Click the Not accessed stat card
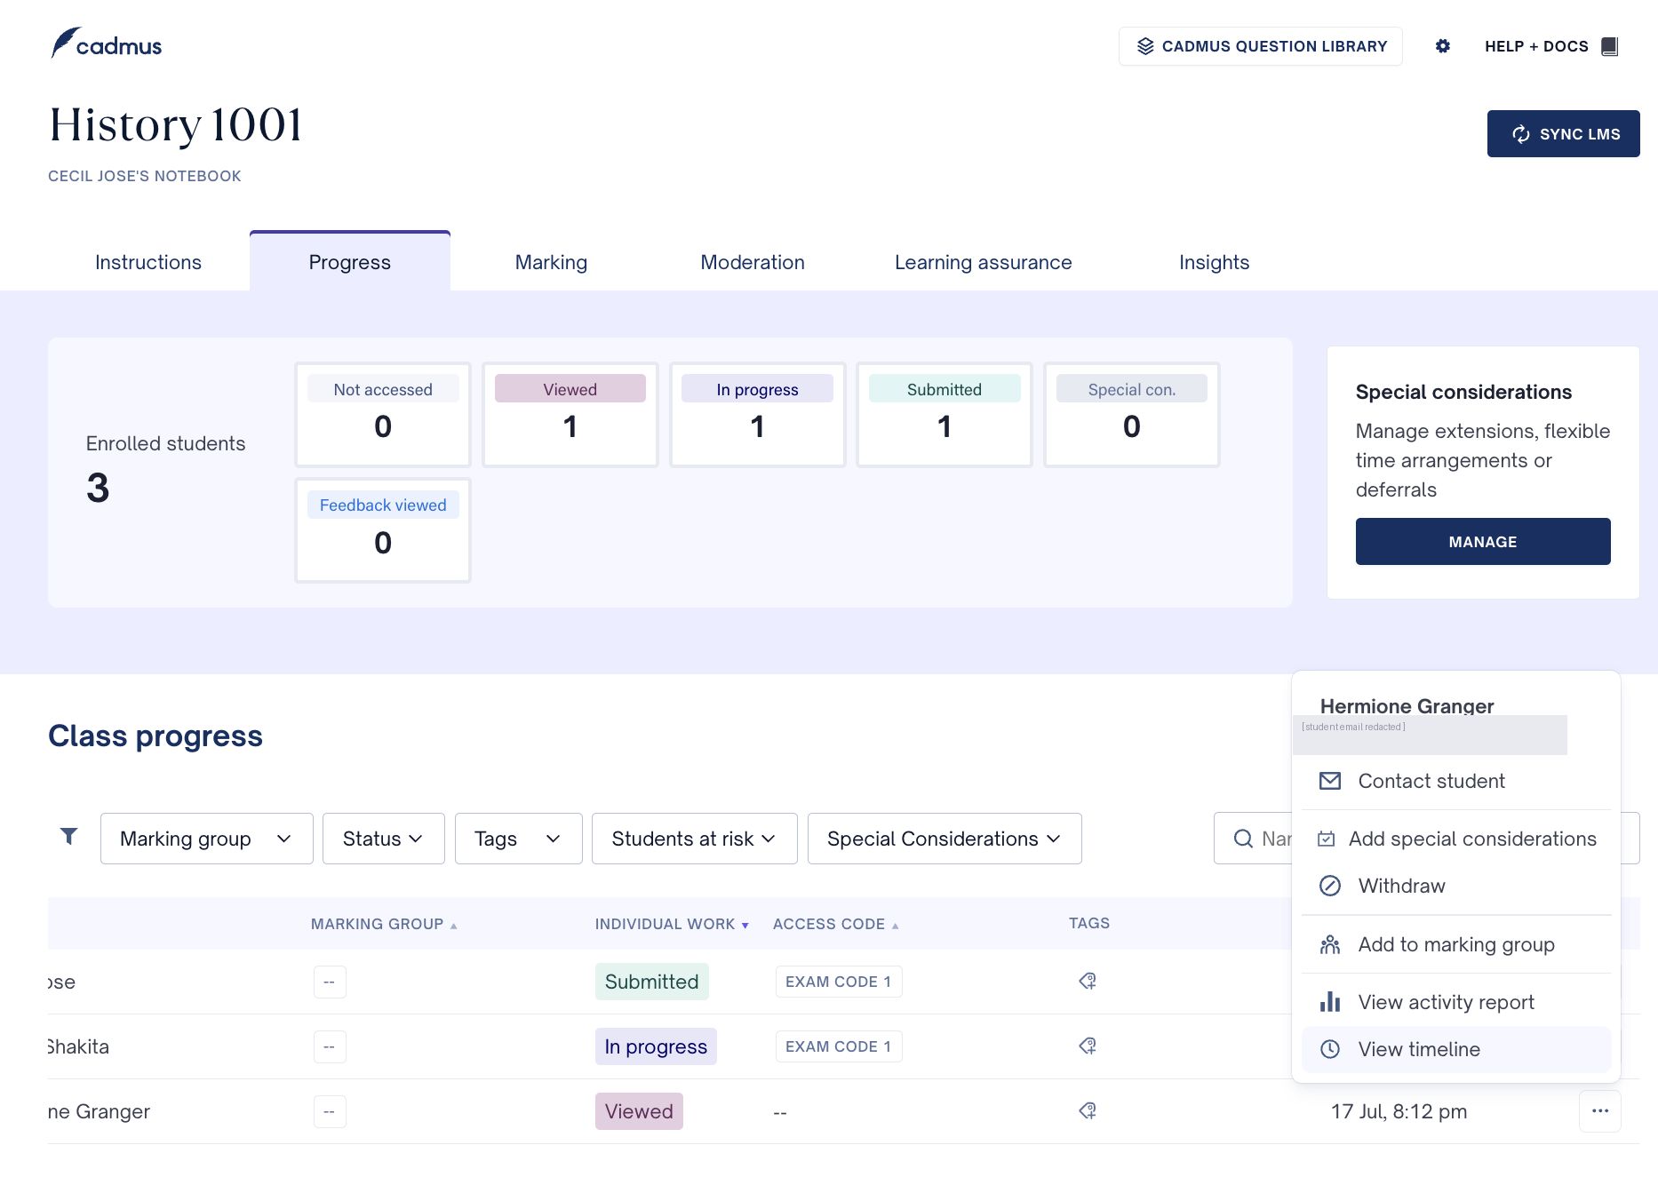Viewport: 1658px width, 1201px height. click(383, 414)
